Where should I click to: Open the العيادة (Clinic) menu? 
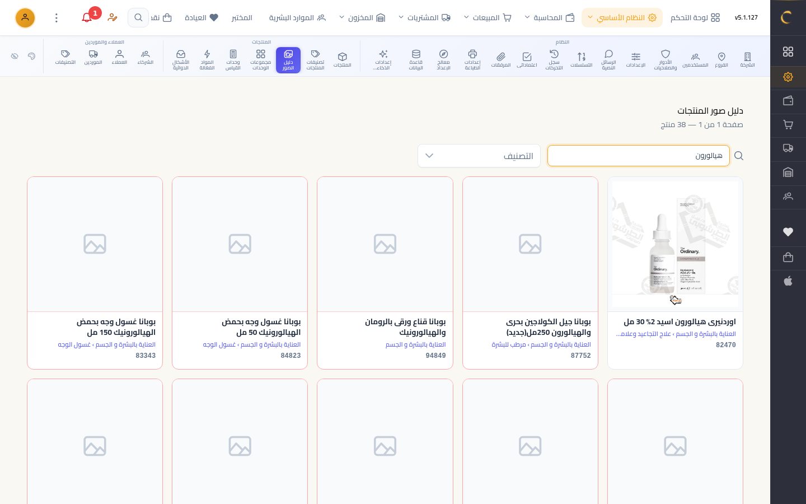click(201, 18)
